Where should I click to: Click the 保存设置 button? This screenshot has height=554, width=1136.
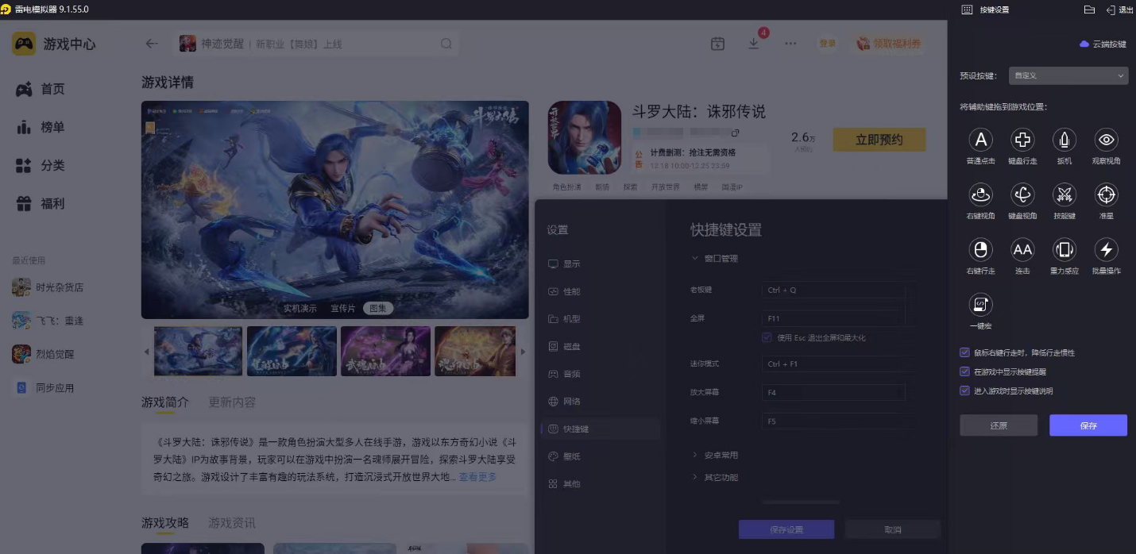786,529
